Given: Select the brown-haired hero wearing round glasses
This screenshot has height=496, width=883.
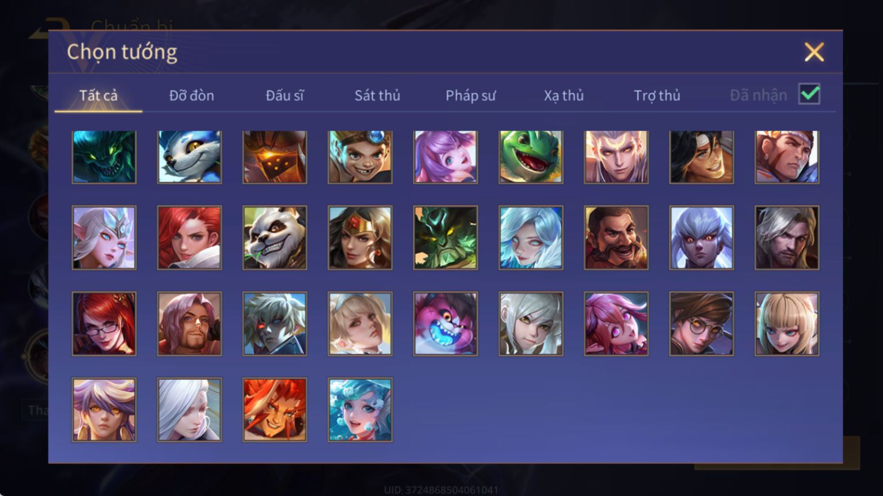Looking at the screenshot, I should tap(701, 323).
